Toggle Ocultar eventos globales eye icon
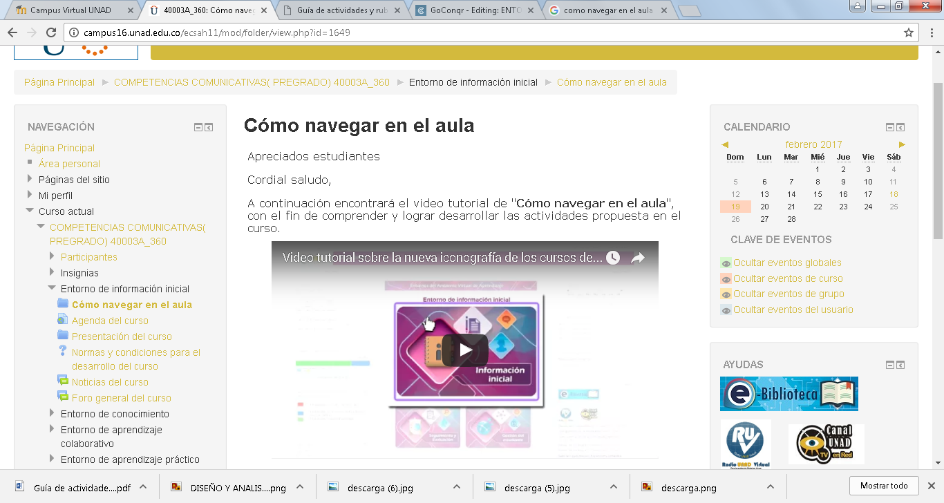 pyautogui.click(x=726, y=263)
